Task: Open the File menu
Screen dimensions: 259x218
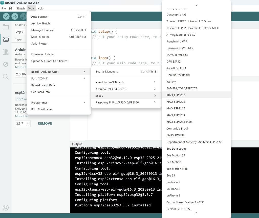Action: (4, 8)
